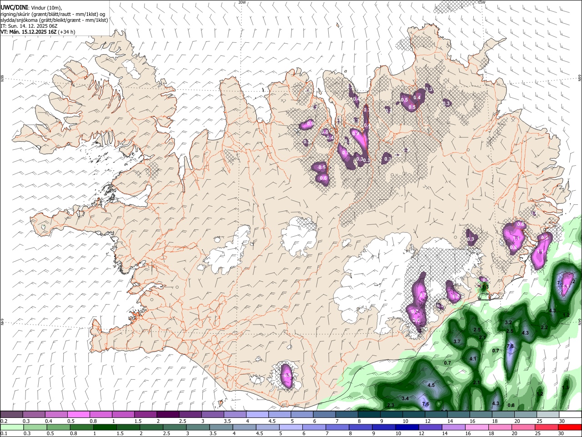Pick the palest green swatch labeled 0.1

point(13,427)
